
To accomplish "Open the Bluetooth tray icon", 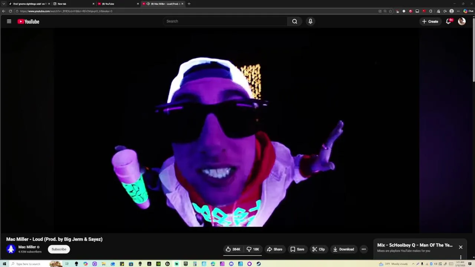I will (431, 264).
